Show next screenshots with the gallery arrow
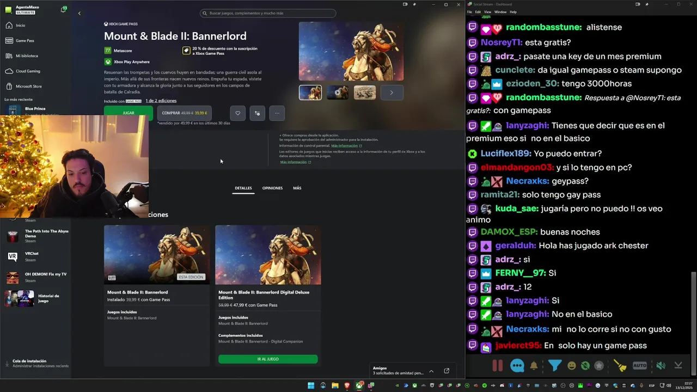Screen dimensions: 697x392 click(391, 93)
